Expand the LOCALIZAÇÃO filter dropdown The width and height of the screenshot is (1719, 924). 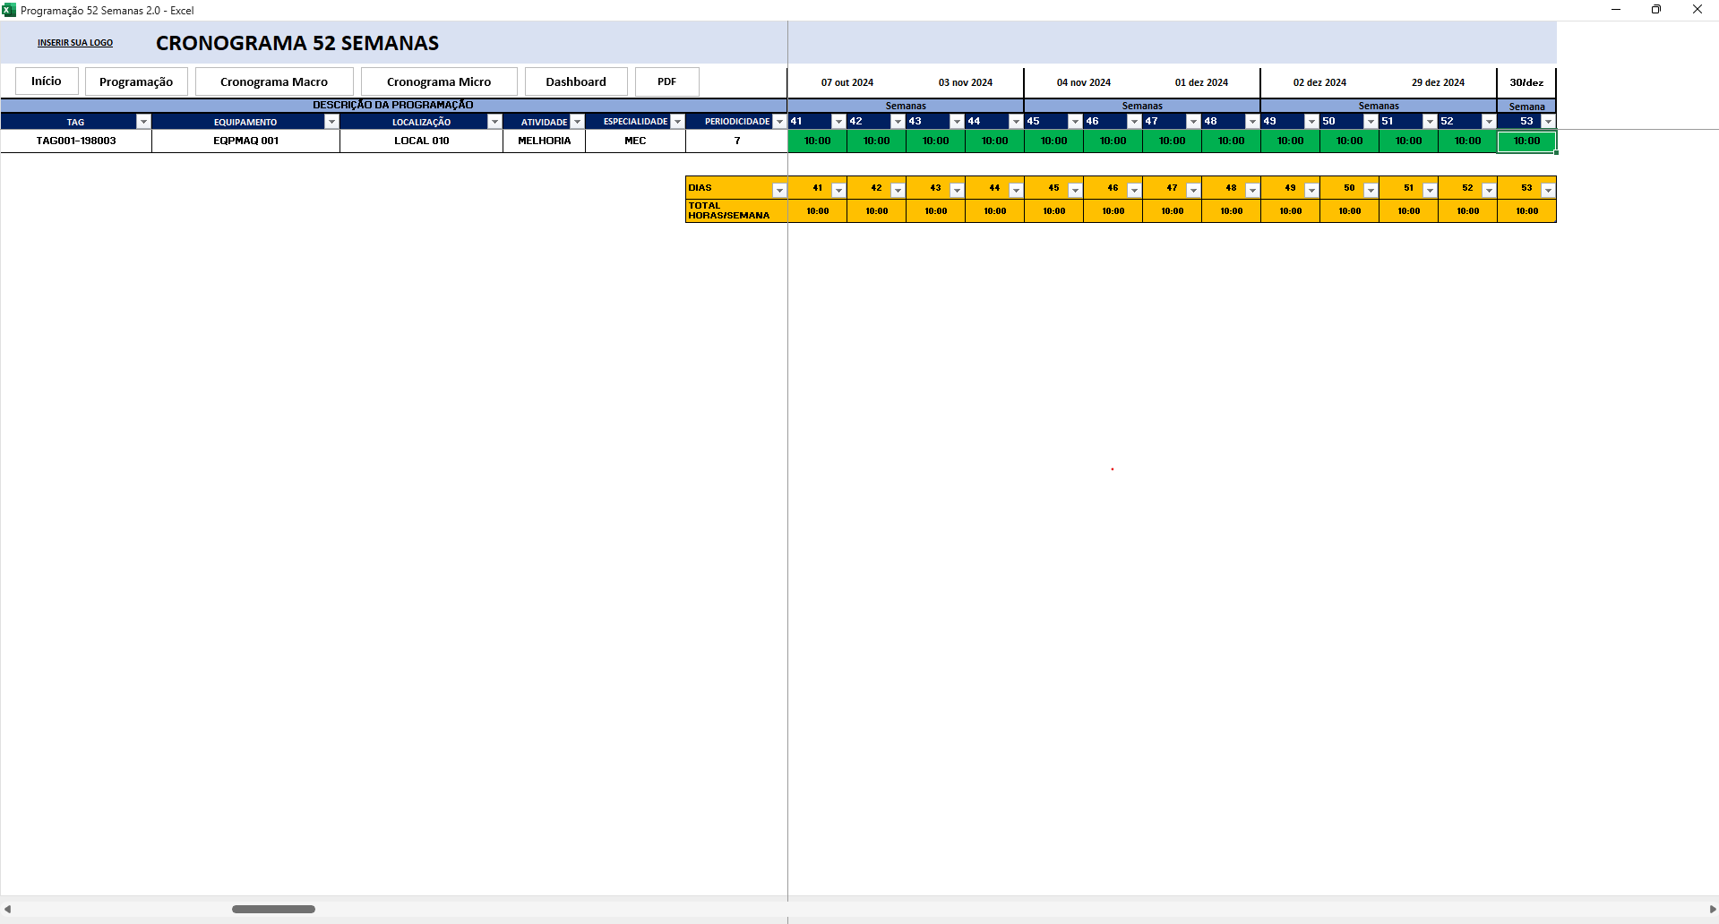pyautogui.click(x=494, y=122)
